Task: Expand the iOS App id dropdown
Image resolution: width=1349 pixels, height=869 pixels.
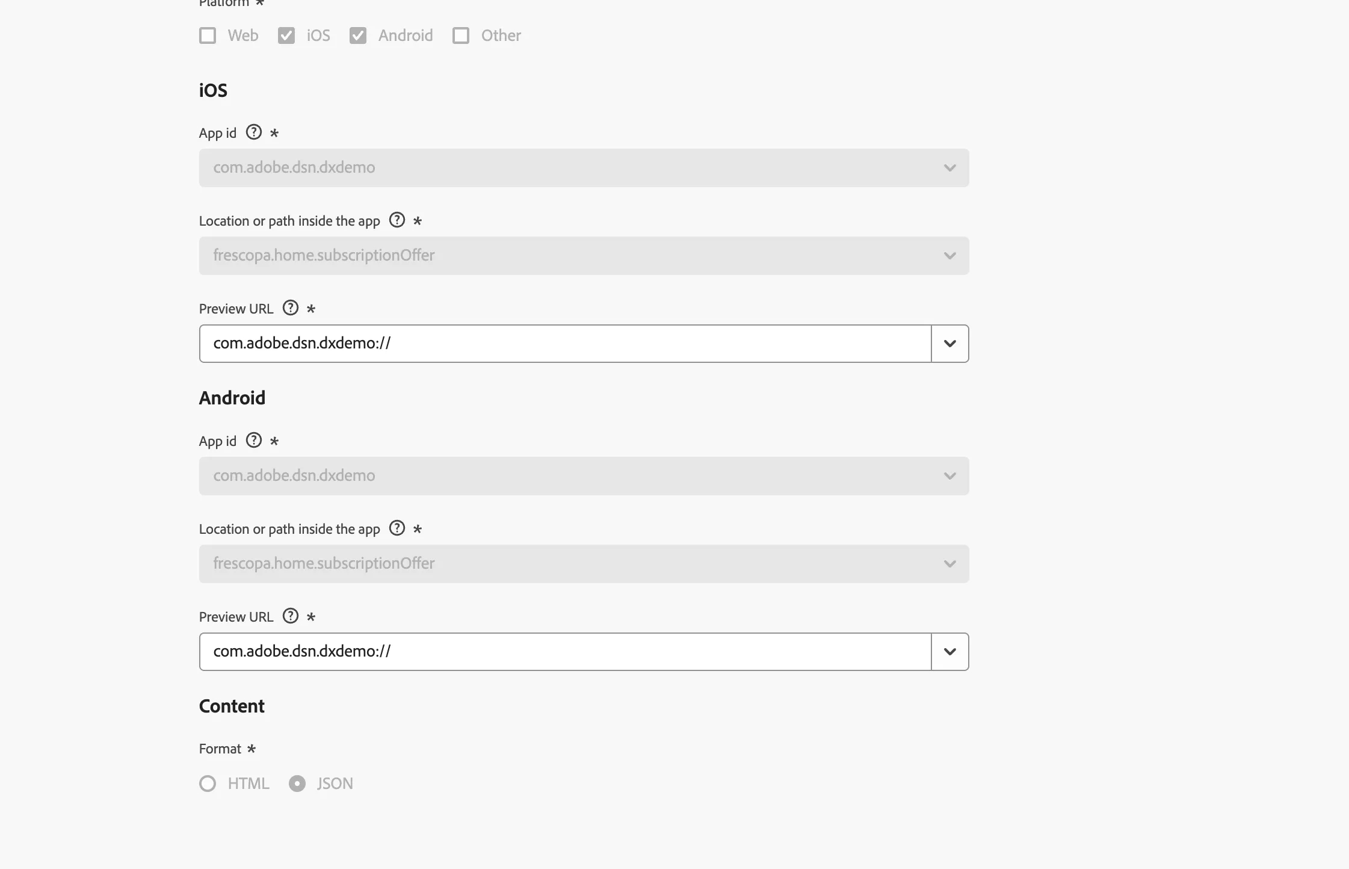Action: (x=584, y=168)
